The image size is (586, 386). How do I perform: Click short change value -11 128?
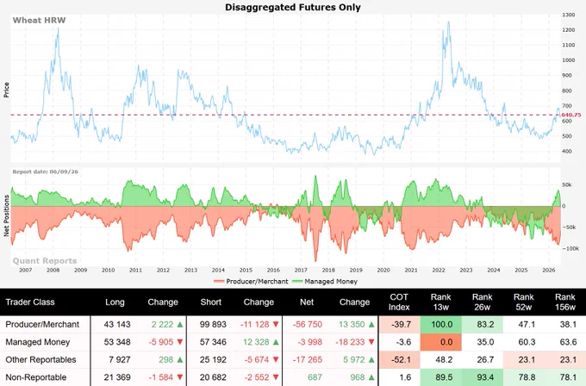[254, 324]
